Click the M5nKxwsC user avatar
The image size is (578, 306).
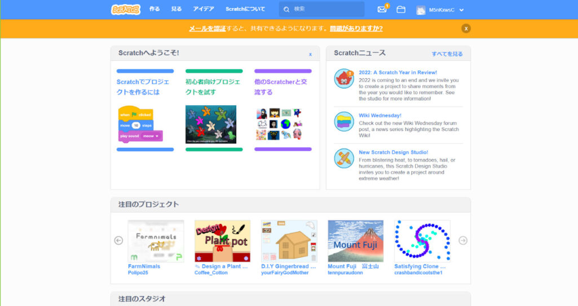pos(421,10)
